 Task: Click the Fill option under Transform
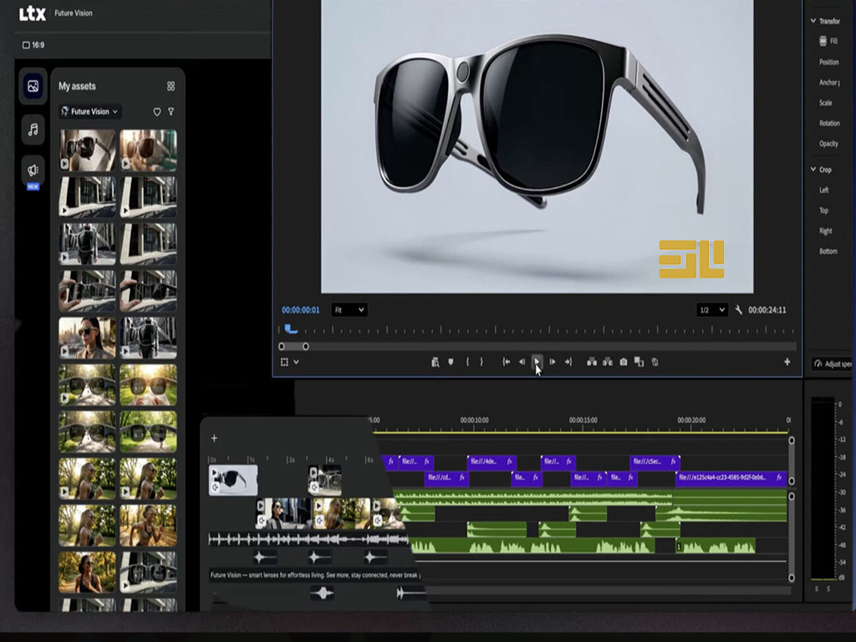click(x=828, y=41)
